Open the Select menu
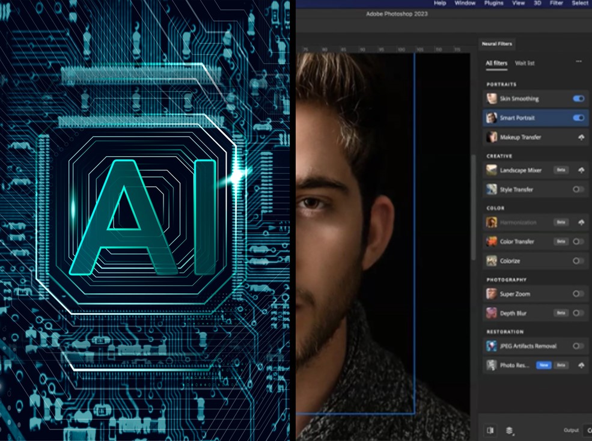The width and height of the screenshot is (592, 441). point(580,3)
